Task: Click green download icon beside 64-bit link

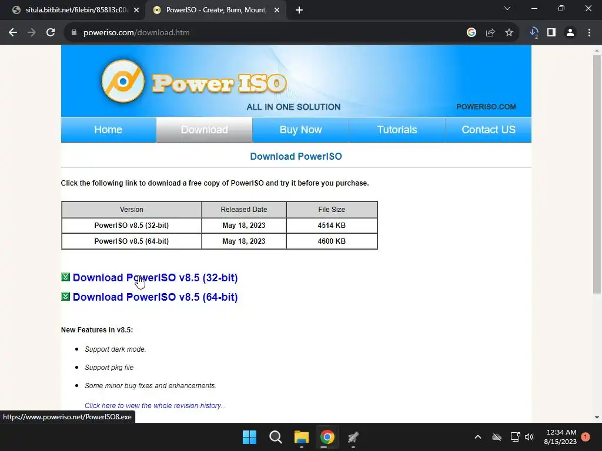Action: pos(66,297)
